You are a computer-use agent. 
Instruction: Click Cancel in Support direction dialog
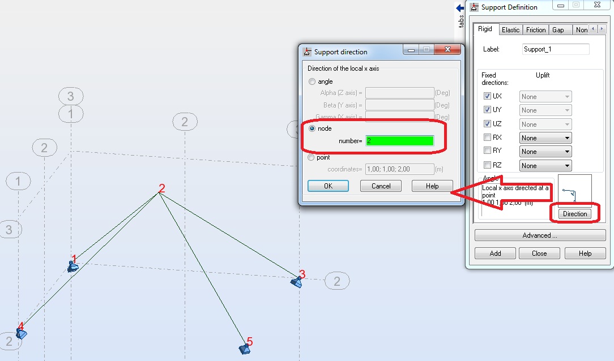coord(381,186)
